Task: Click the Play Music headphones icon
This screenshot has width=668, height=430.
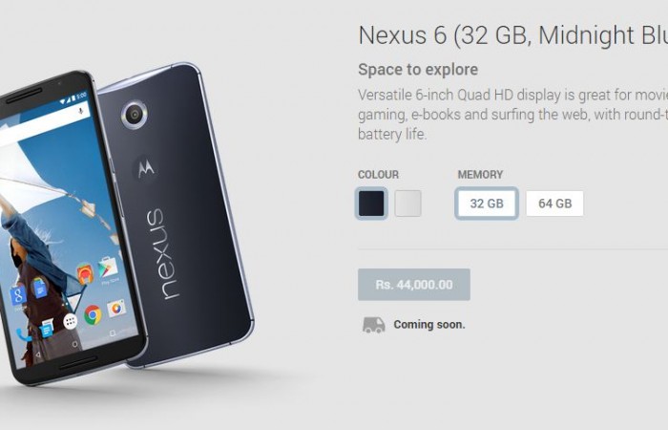Action: 85,274
